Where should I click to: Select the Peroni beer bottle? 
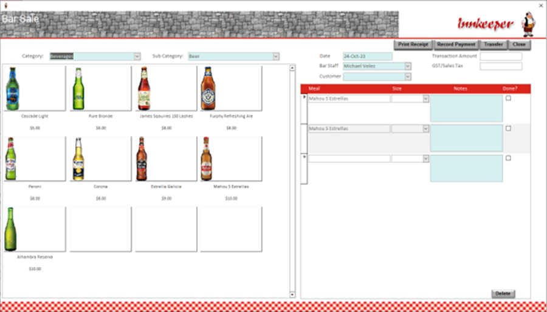click(x=11, y=159)
